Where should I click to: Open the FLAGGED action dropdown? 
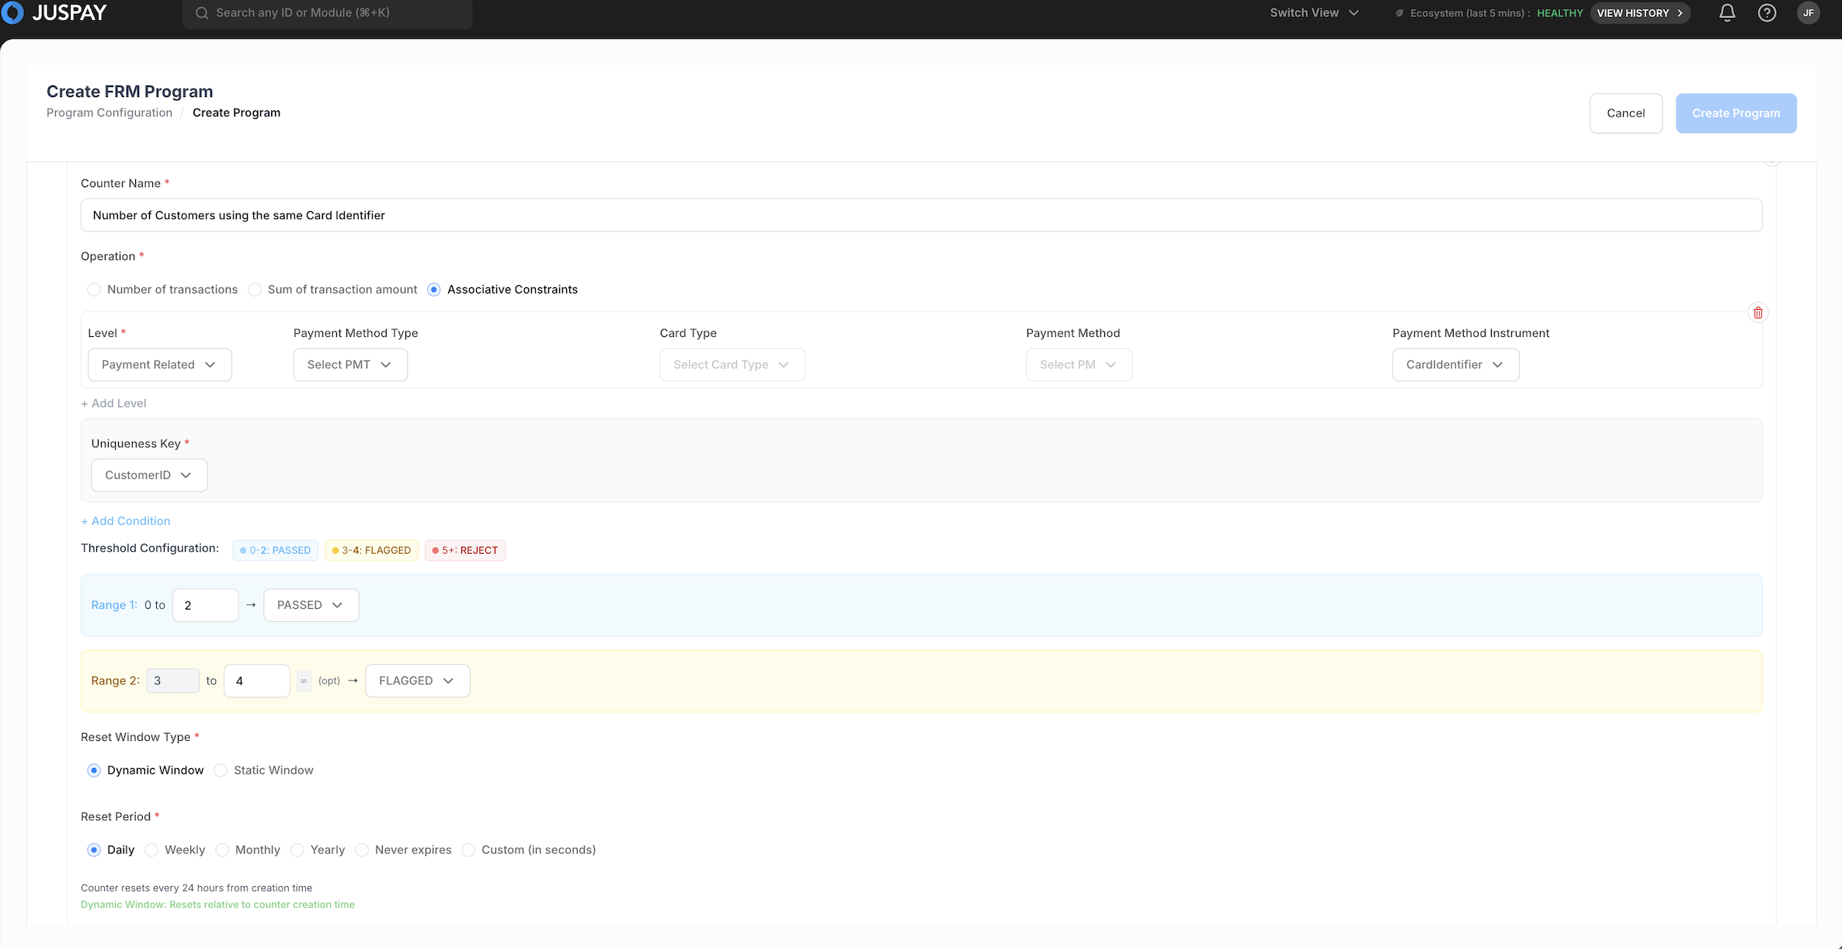pyautogui.click(x=418, y=681)
